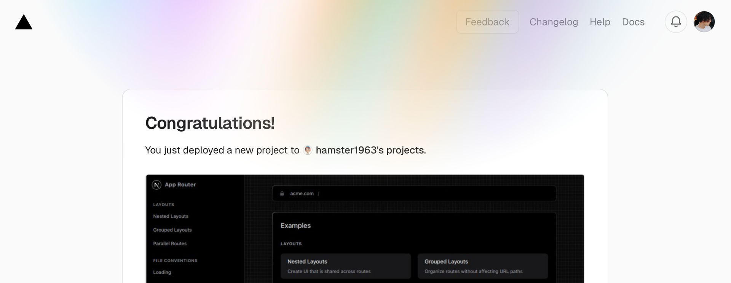
Task: Go to the Changelog page
Action: pos(554,22)
